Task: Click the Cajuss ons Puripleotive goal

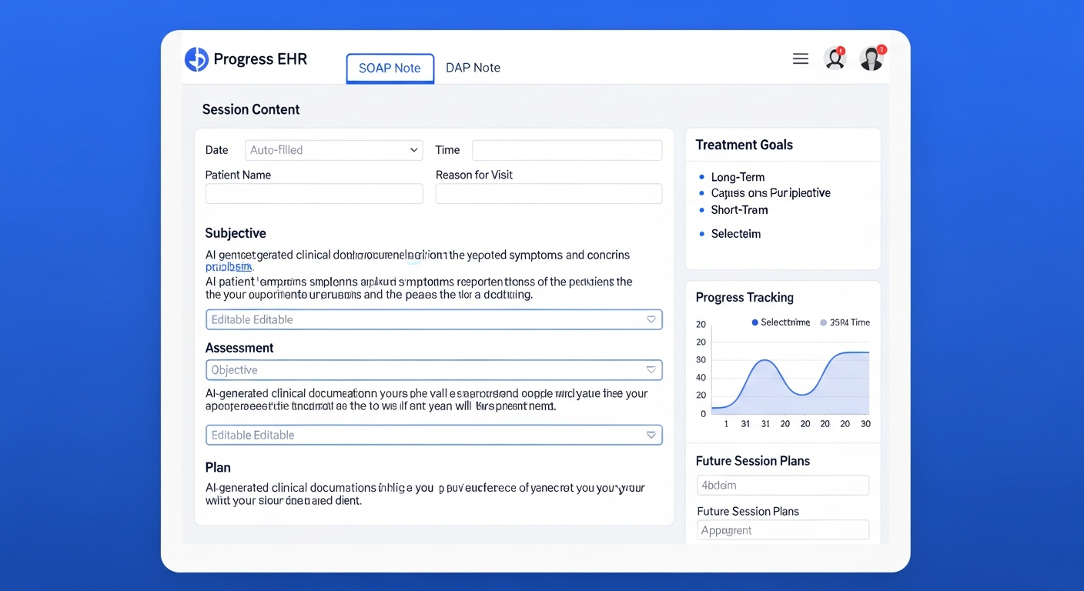Action: pos(771,193)
